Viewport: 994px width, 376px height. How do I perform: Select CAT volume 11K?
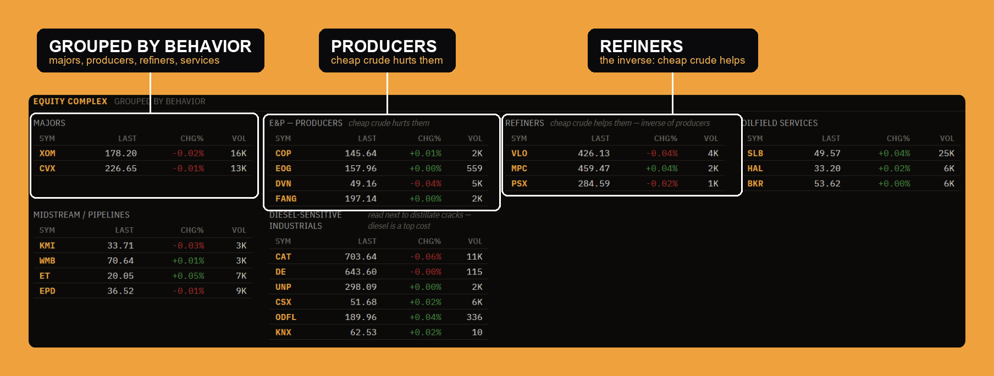coord(474,257)
